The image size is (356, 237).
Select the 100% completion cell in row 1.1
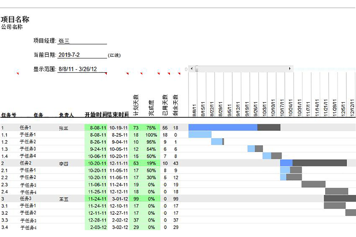pyautogui.click(x=151, y=135)
